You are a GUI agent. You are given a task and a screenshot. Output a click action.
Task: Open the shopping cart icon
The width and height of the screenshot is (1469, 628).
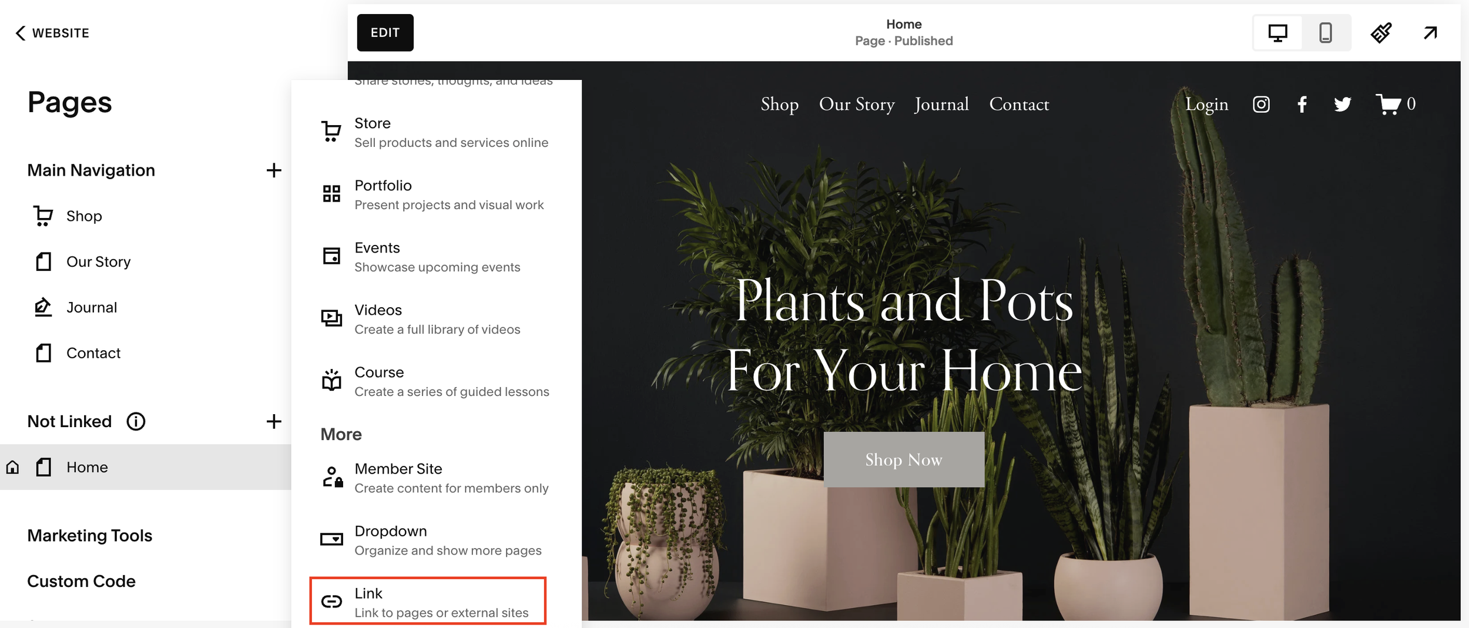1388,105
